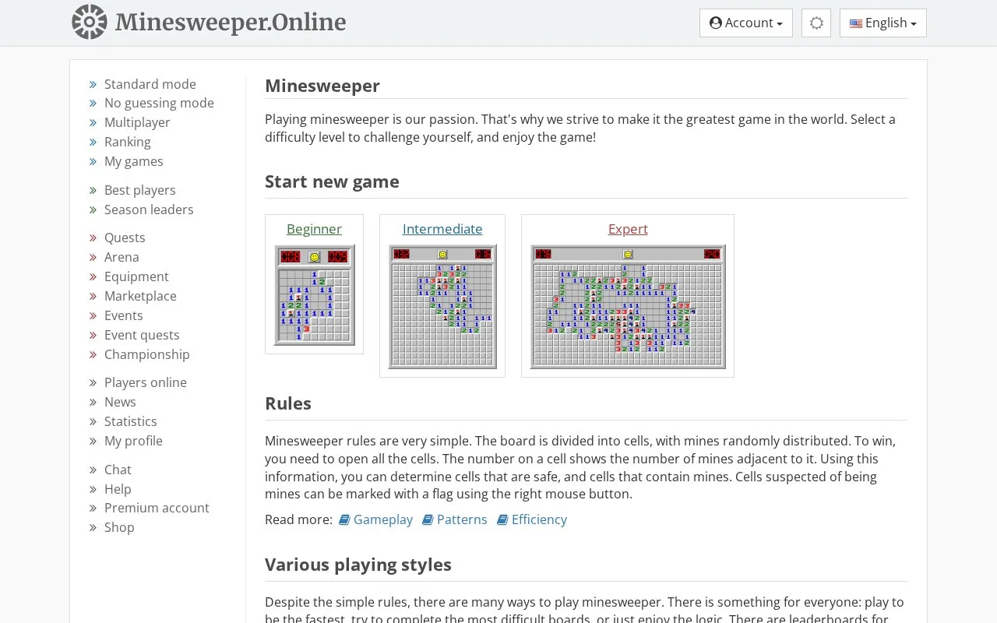This screenshot has width=997, height=623.
Task: Open Quests in the sidebar
Action: coord(125,238)
